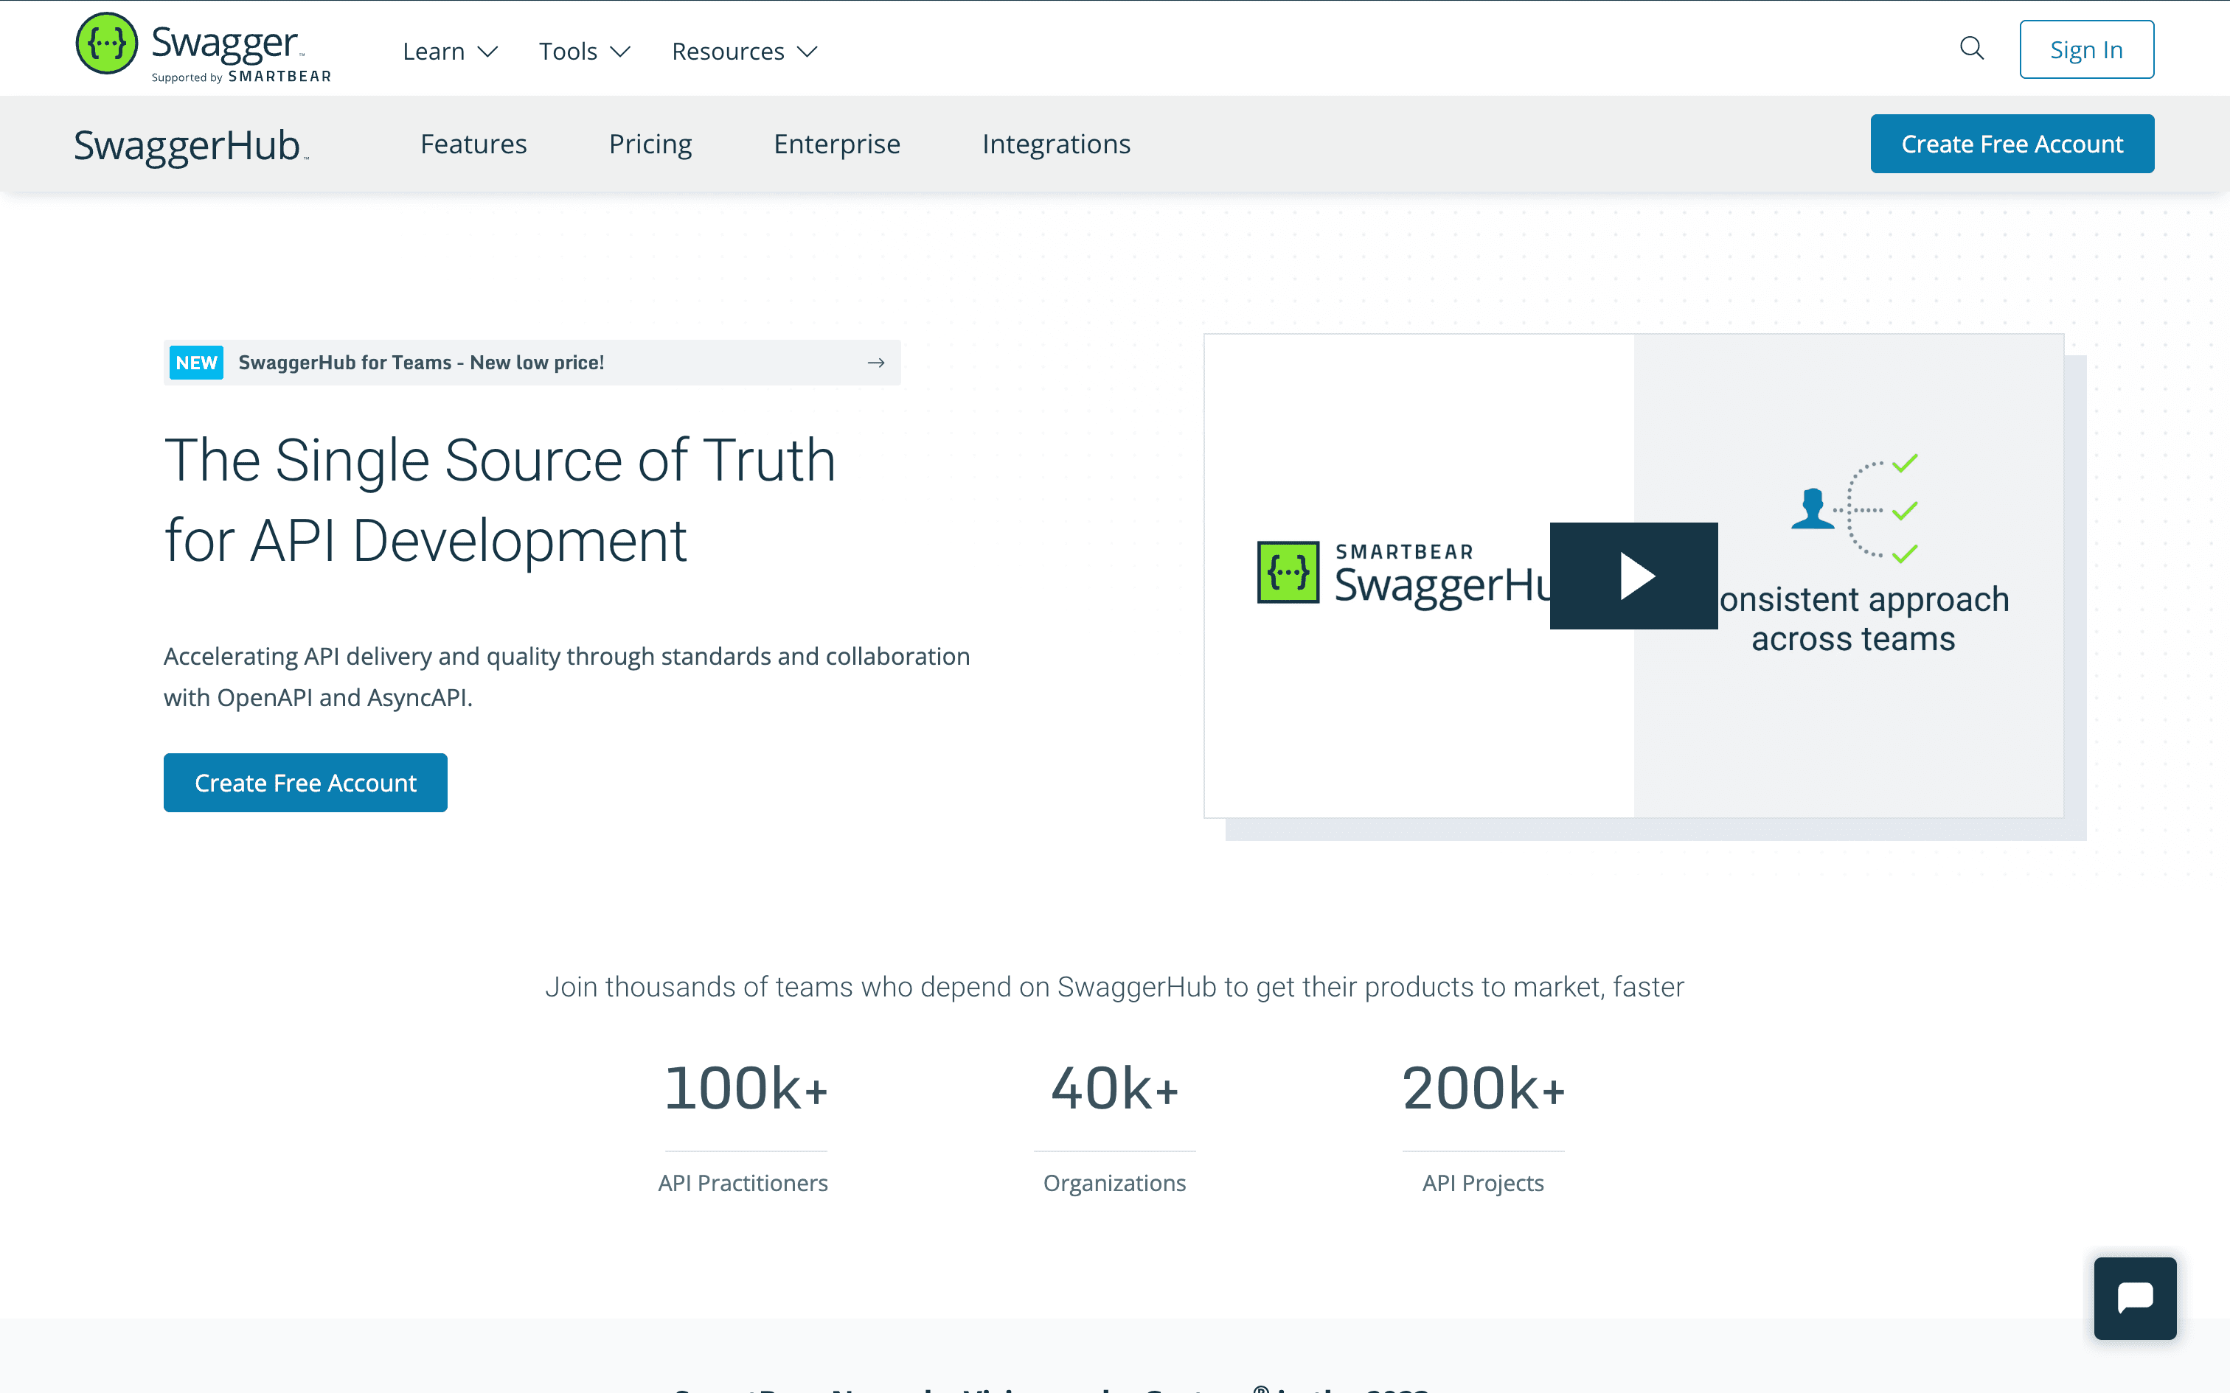
Task: Open the search magnifier icon
Action: (1971, 49)
